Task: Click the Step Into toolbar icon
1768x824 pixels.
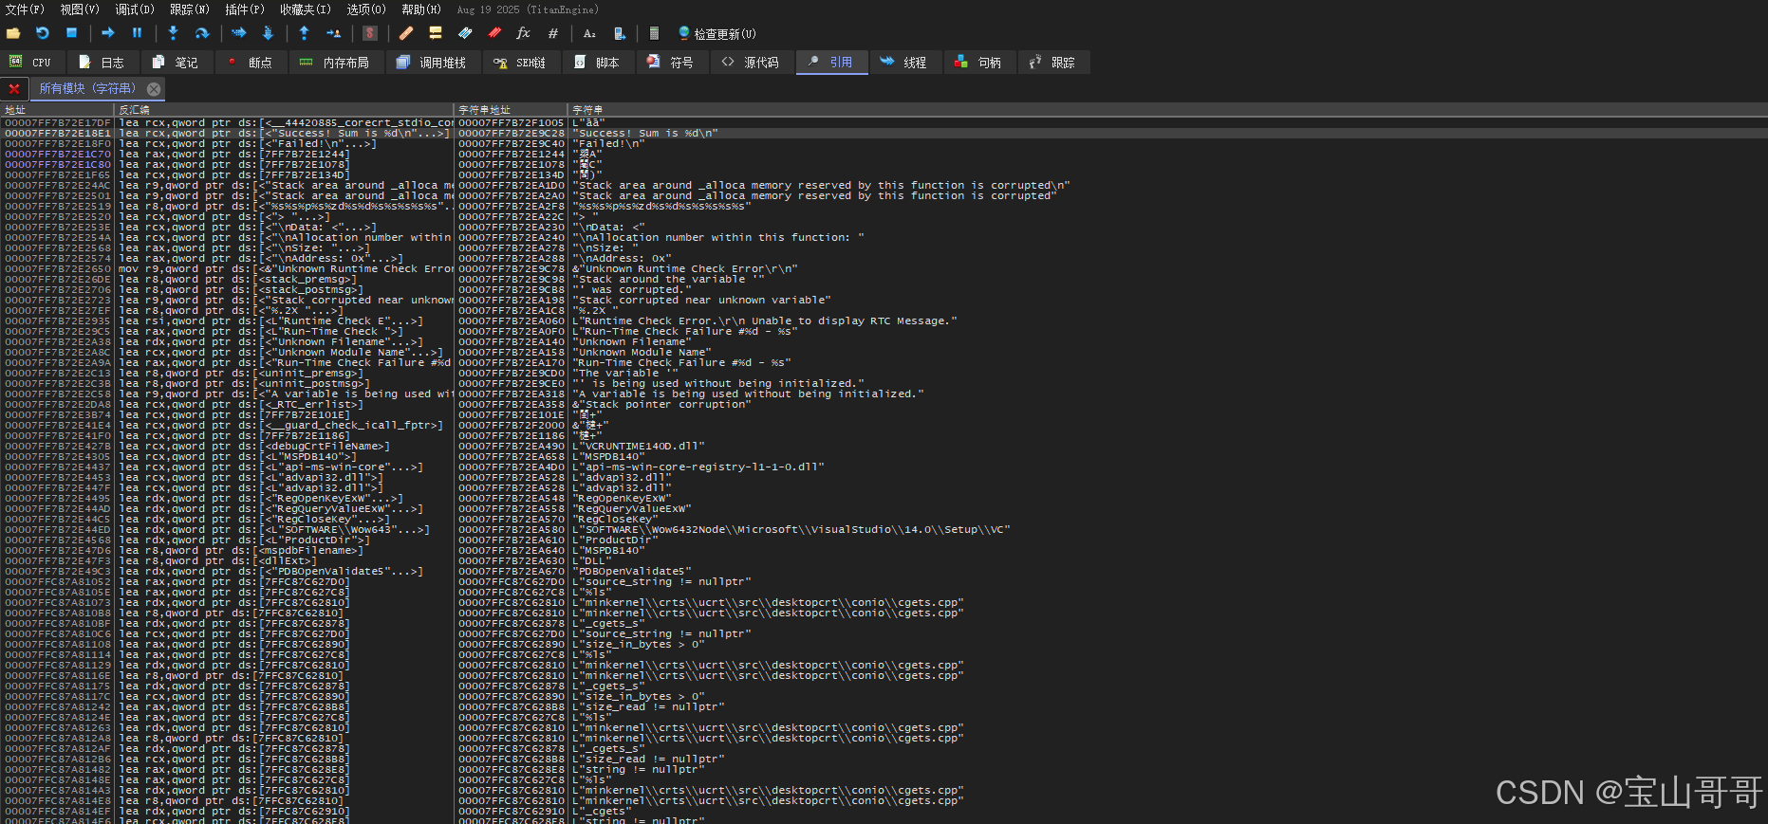Action: [173, 33]
